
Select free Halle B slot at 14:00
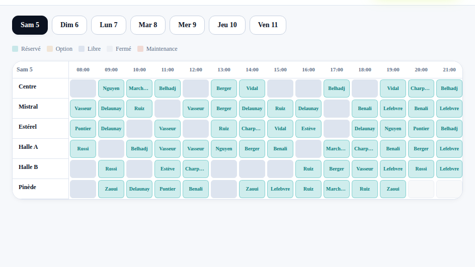252,169
